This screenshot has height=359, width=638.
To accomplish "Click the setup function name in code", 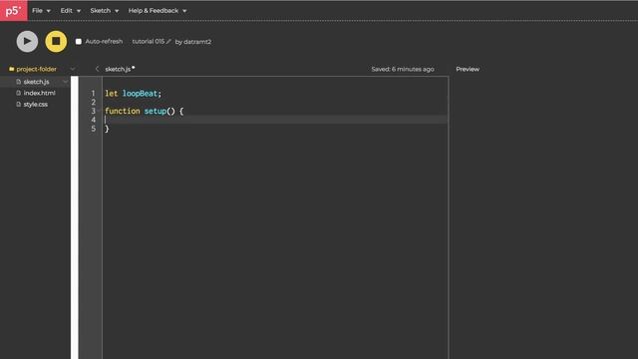I will (x=156, y=111).
